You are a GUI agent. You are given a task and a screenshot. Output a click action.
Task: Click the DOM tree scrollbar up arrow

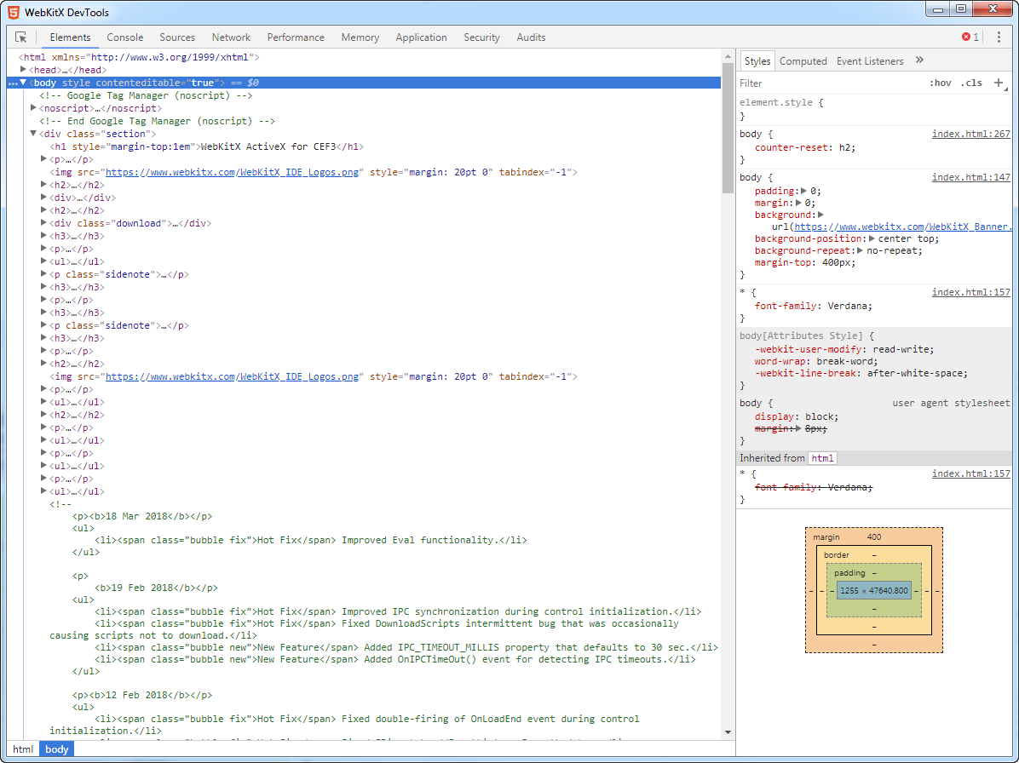point(728,56)
